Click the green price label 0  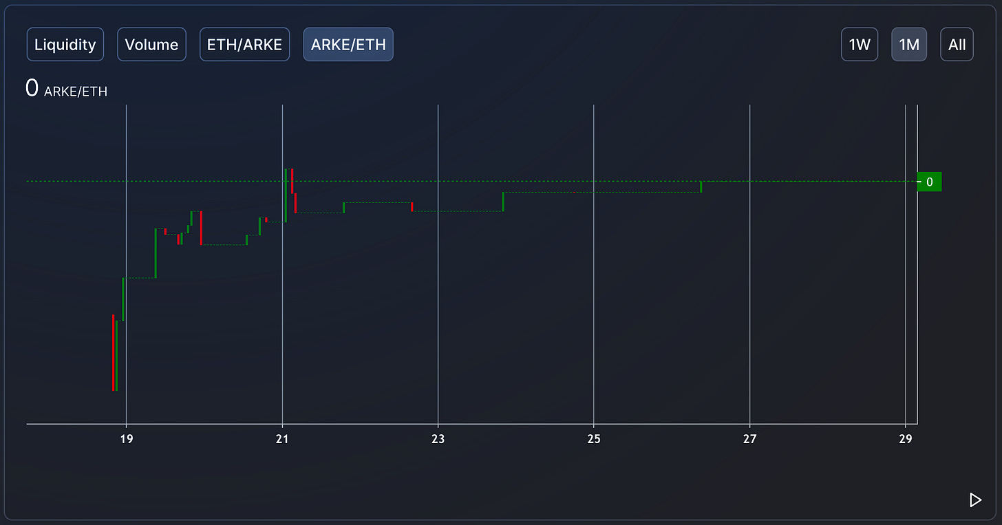930,182
